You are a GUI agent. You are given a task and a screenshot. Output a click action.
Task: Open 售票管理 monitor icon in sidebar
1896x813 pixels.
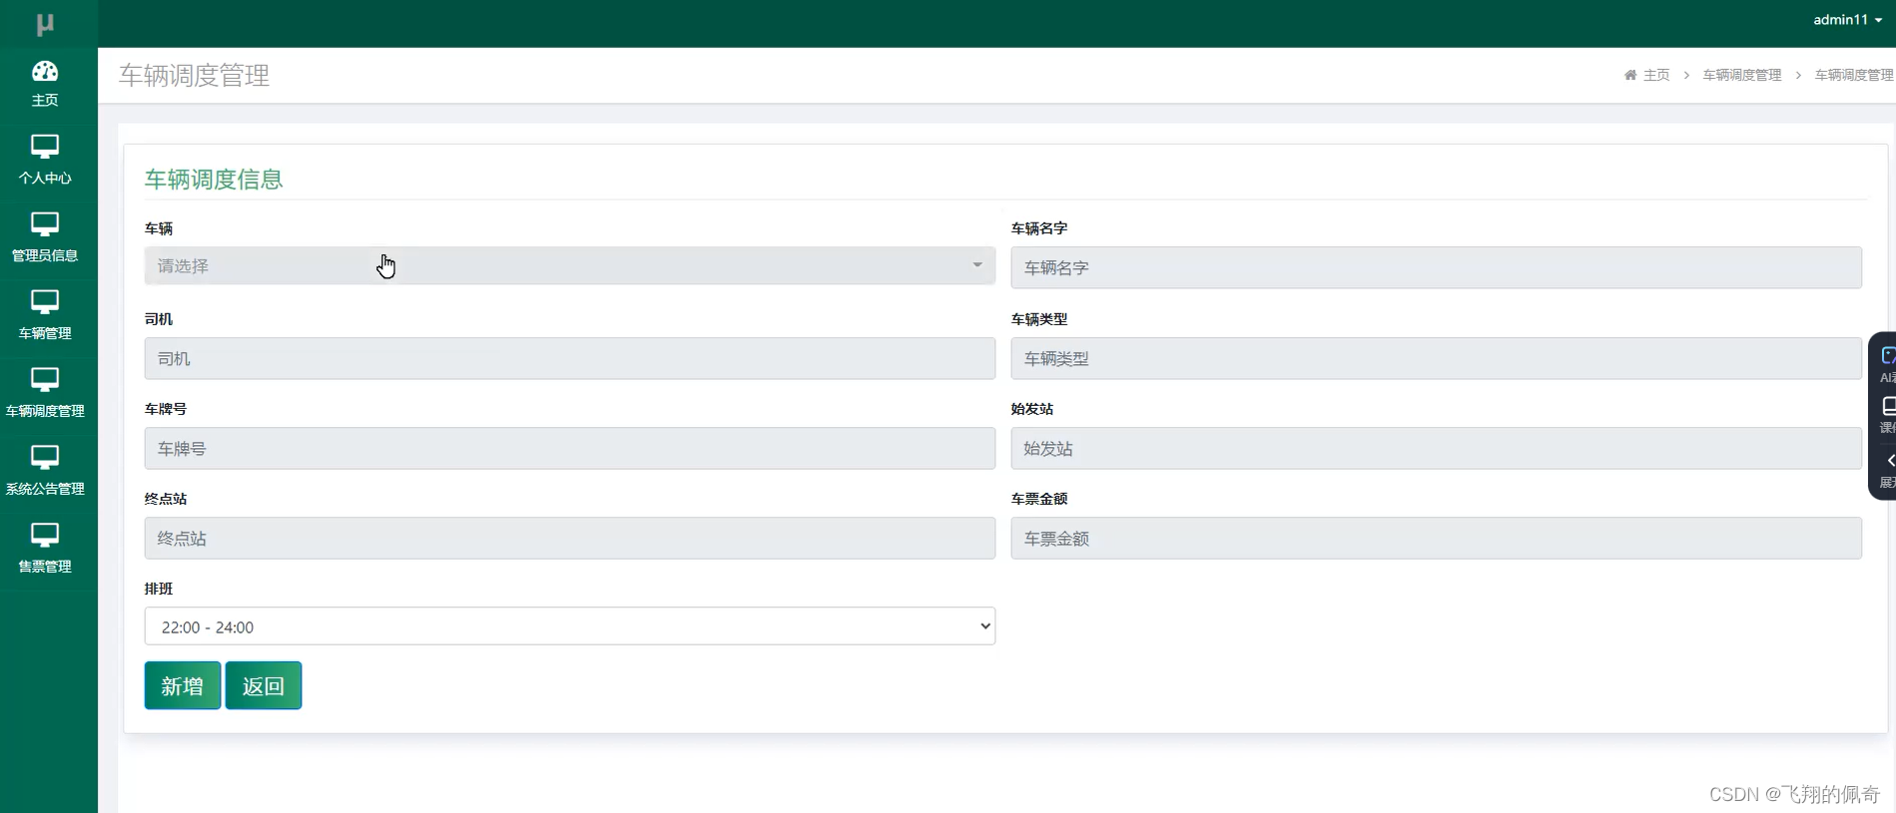45,536
